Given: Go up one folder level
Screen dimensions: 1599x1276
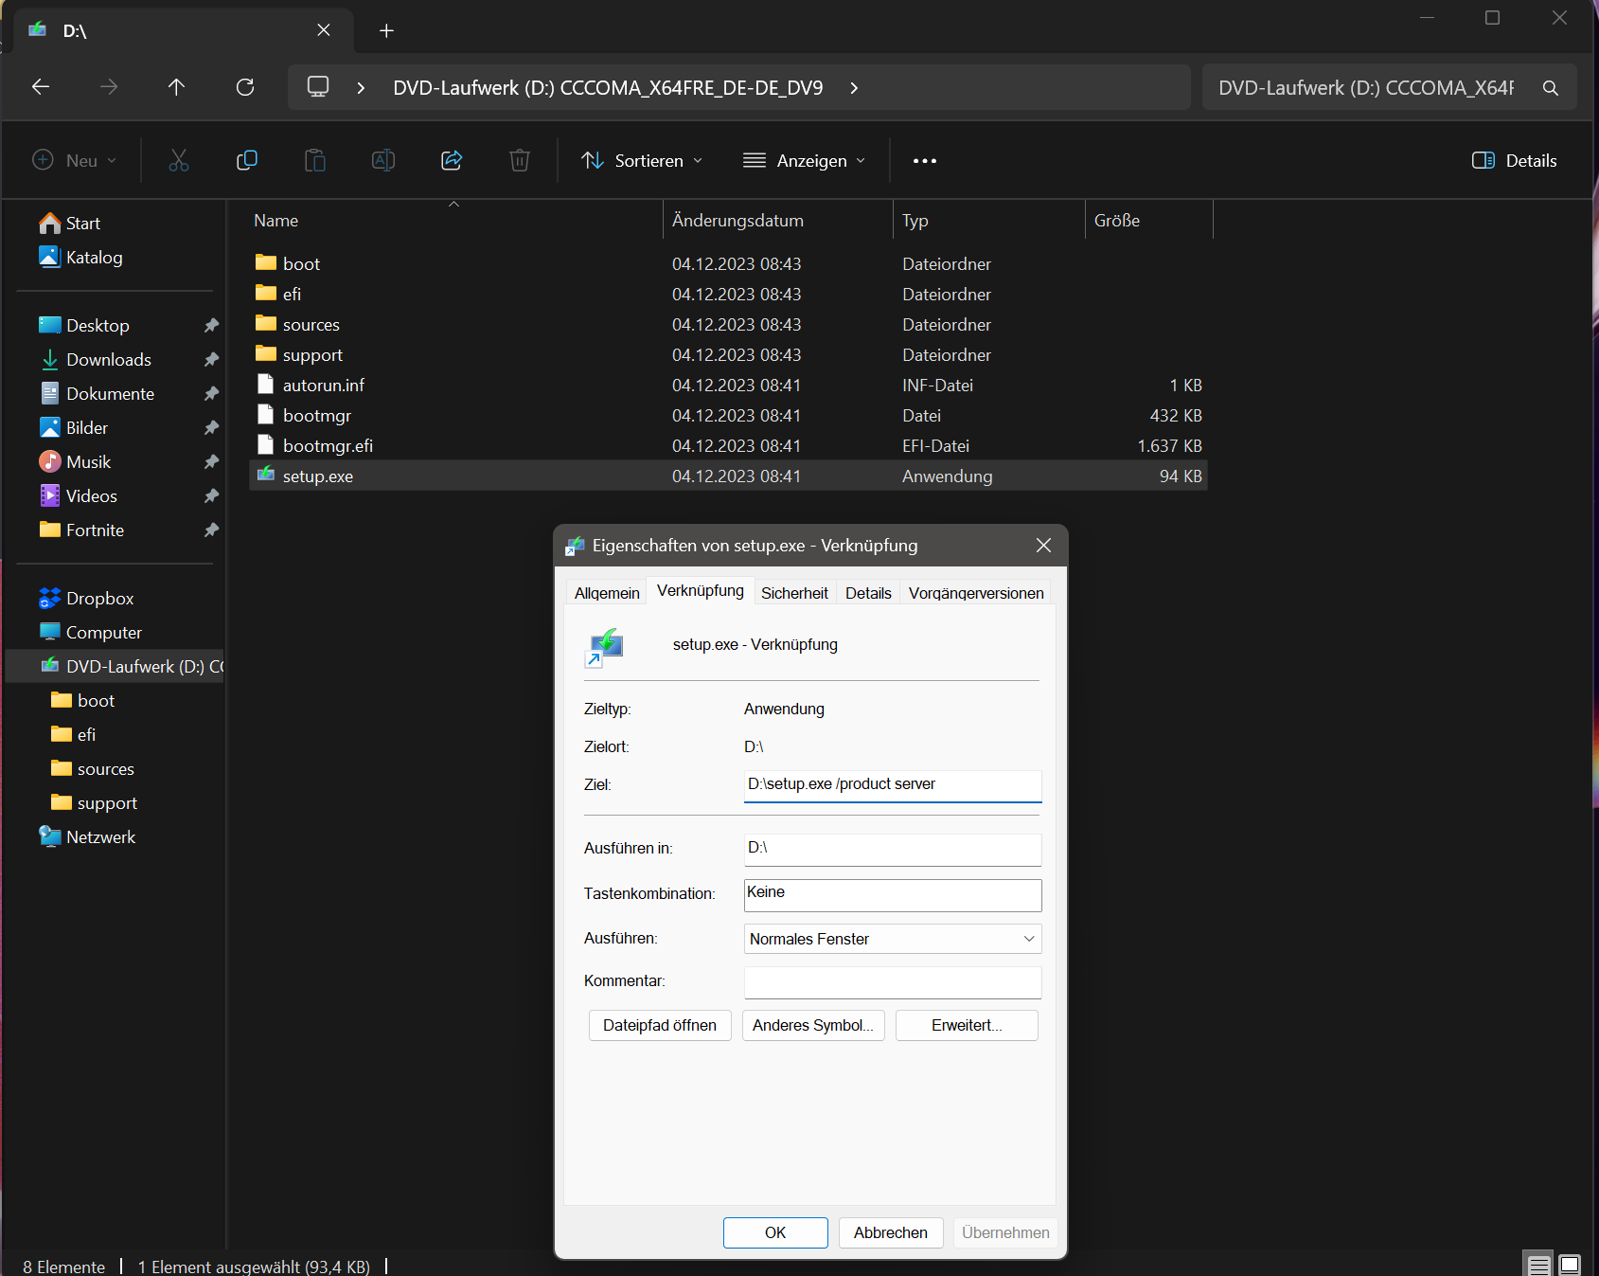Looking at the screenshot, I should pos(176,87).
